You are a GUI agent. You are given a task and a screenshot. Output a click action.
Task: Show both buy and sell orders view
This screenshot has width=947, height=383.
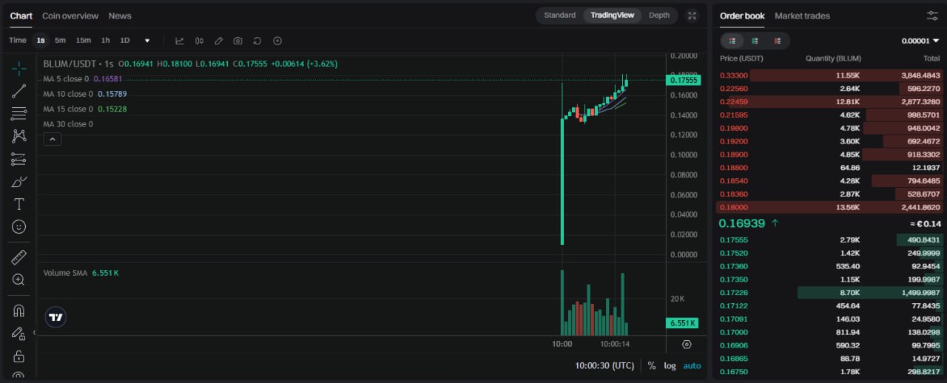click(732, 41)
